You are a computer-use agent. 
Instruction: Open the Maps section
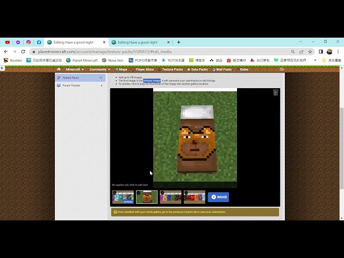click(121, 69)
